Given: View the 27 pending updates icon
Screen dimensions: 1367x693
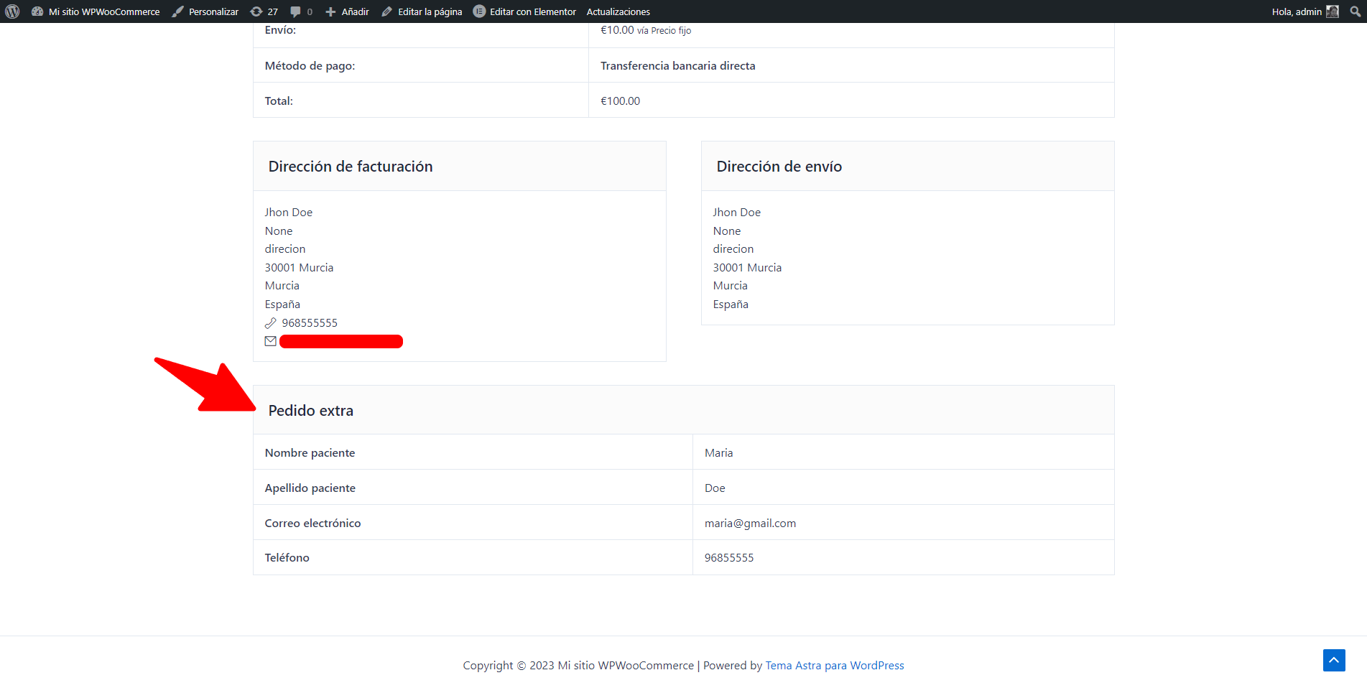Looking at the screenshot, I should (x=264, y=11).
